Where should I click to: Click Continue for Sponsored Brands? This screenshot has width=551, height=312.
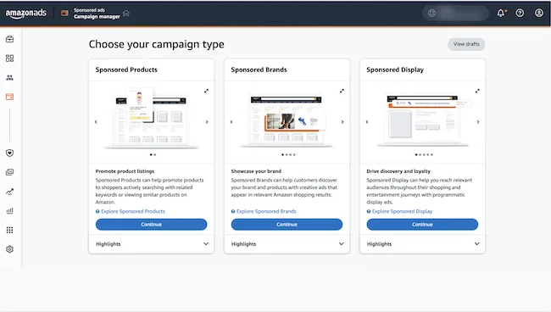coord(287,225)
